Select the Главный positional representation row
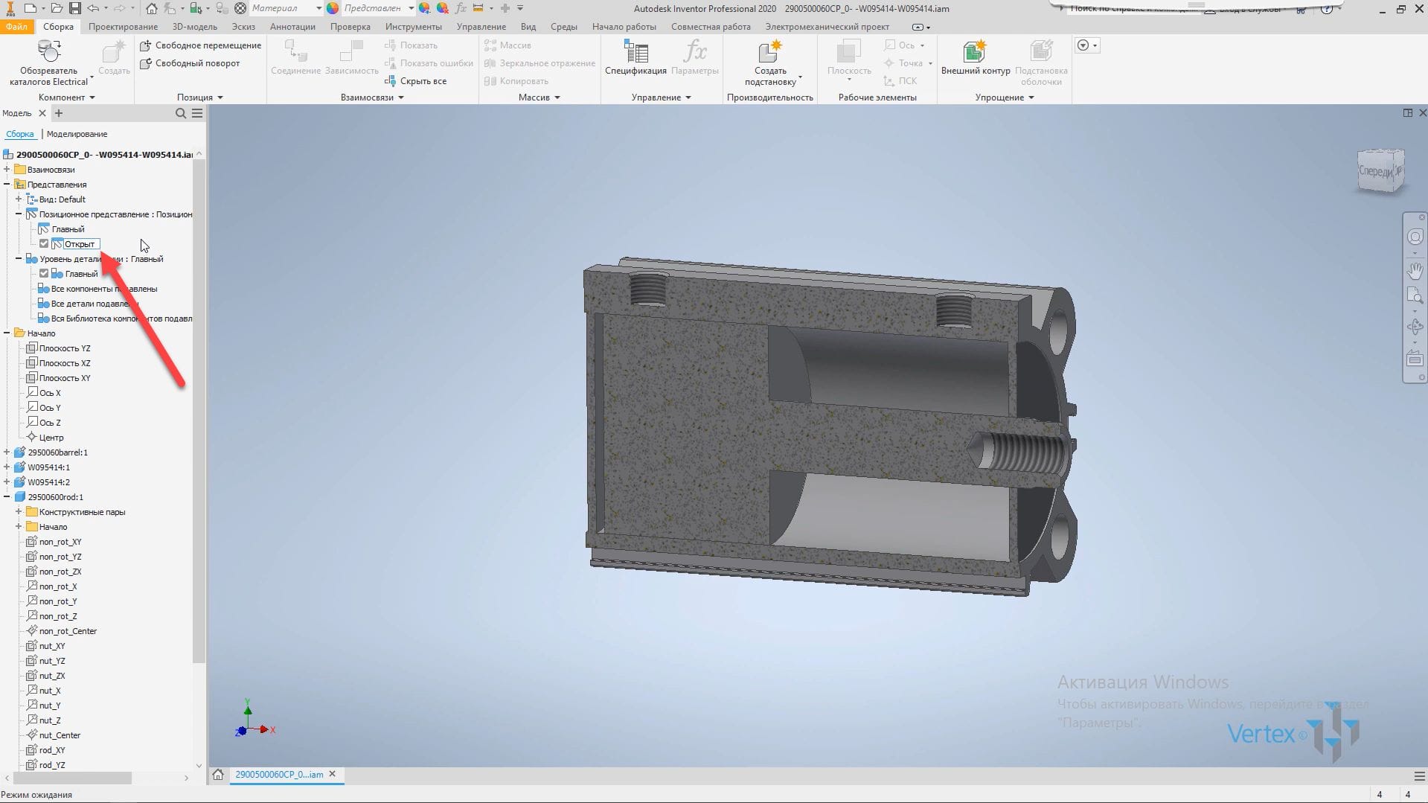Screen dimensions: 1428x803 click(61, 229)
